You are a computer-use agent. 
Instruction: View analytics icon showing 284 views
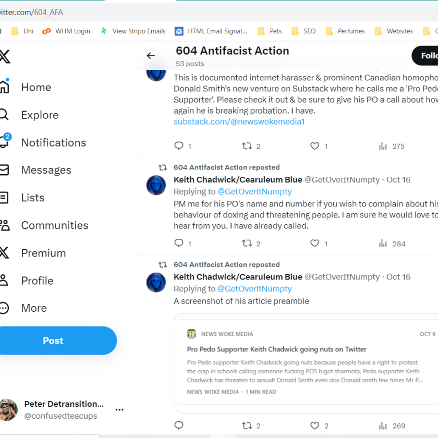point(383,244)
